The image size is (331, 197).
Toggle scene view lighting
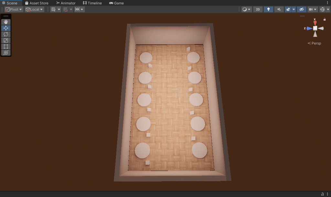pos(269,9)
